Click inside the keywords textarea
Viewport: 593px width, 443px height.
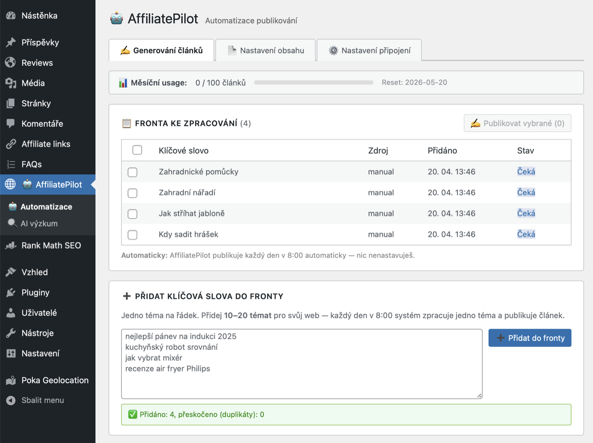point(302,364)
